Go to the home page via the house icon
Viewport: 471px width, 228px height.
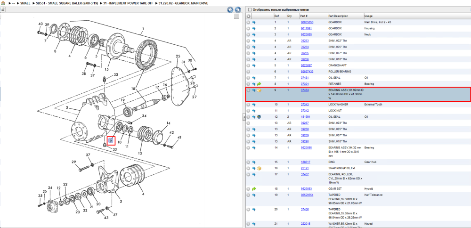tap(3, 3)
